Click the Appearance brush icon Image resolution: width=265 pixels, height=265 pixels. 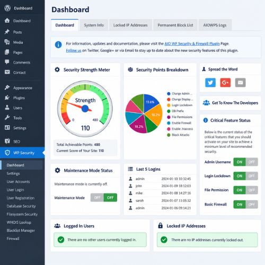tap(7, 87)
